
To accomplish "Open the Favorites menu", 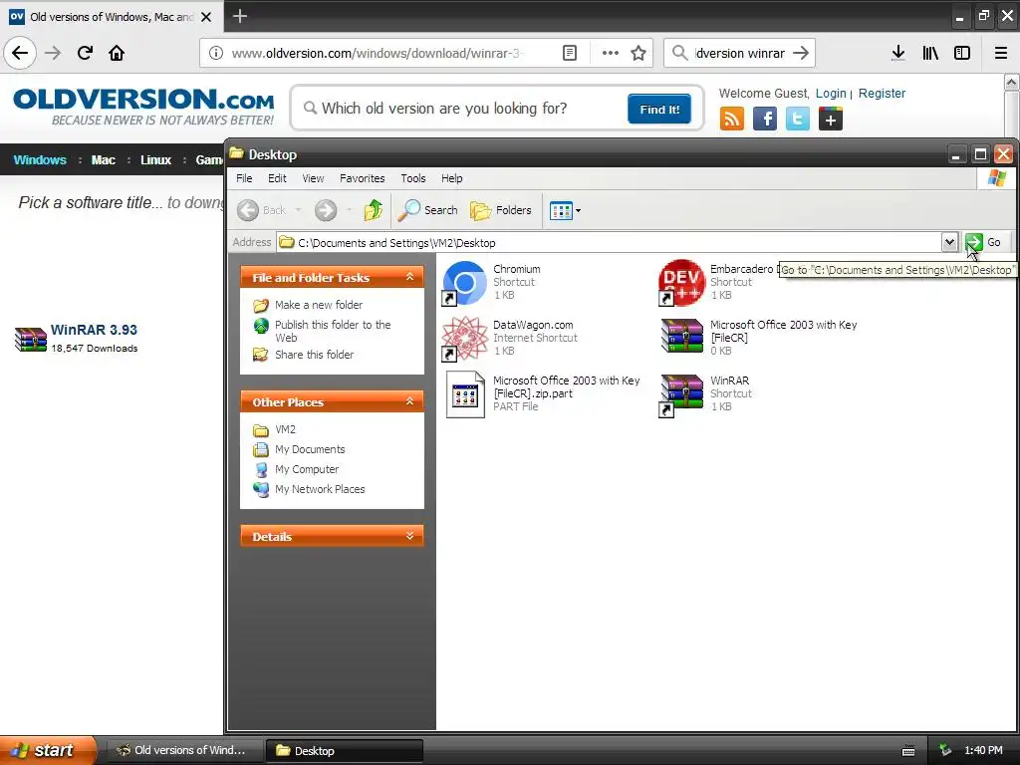I will (x=363, y=178).
